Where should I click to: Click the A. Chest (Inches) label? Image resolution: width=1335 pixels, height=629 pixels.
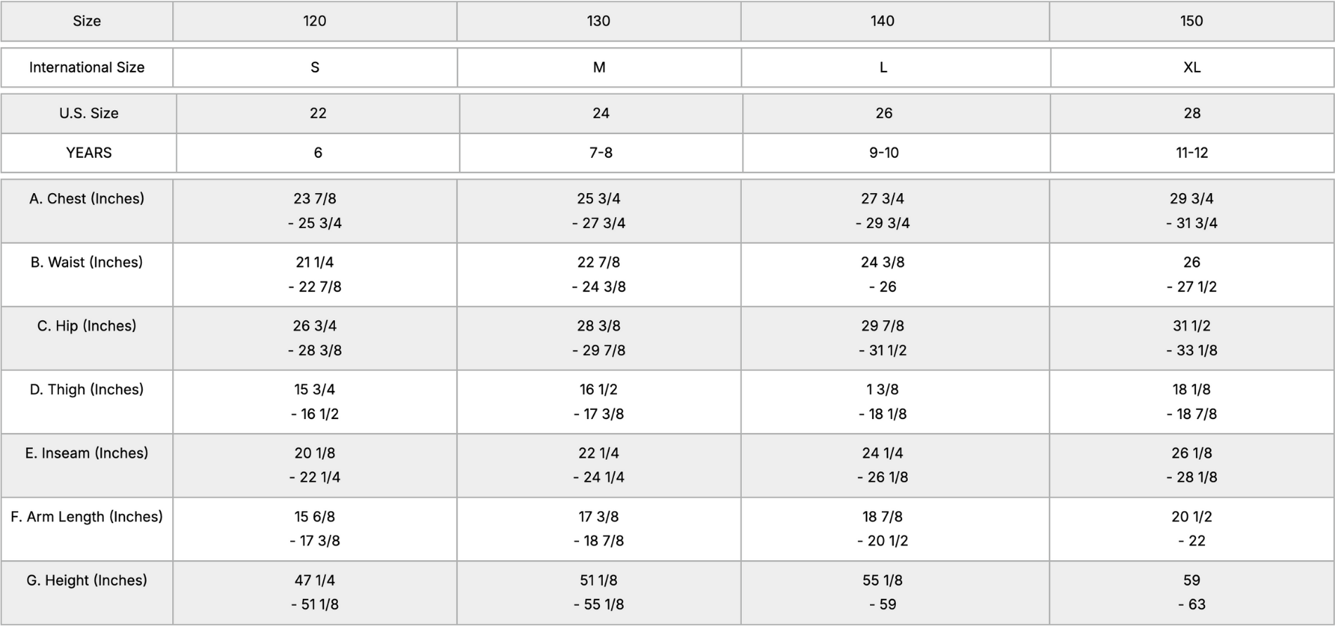(x=87, y=199)
